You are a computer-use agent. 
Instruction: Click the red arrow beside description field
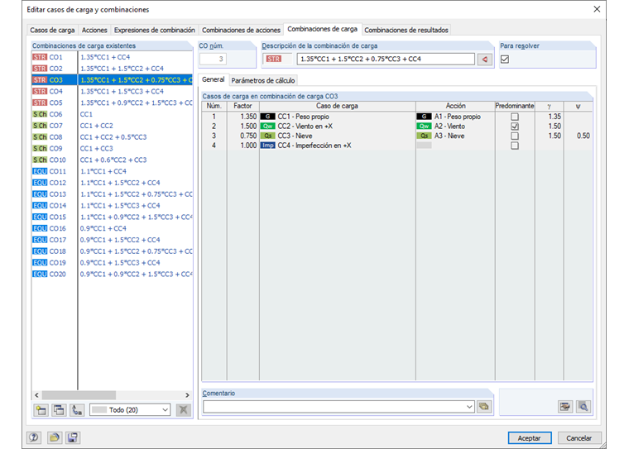click(485, 60)
